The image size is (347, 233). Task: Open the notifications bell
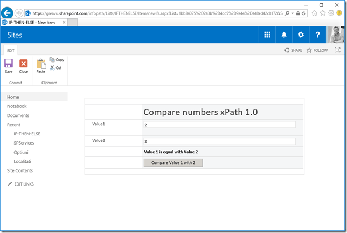pyautogui.click(x=284, y=35)
